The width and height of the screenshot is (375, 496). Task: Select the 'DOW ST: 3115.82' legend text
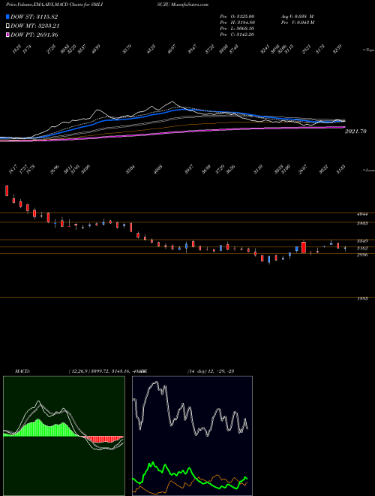[34, 17]
